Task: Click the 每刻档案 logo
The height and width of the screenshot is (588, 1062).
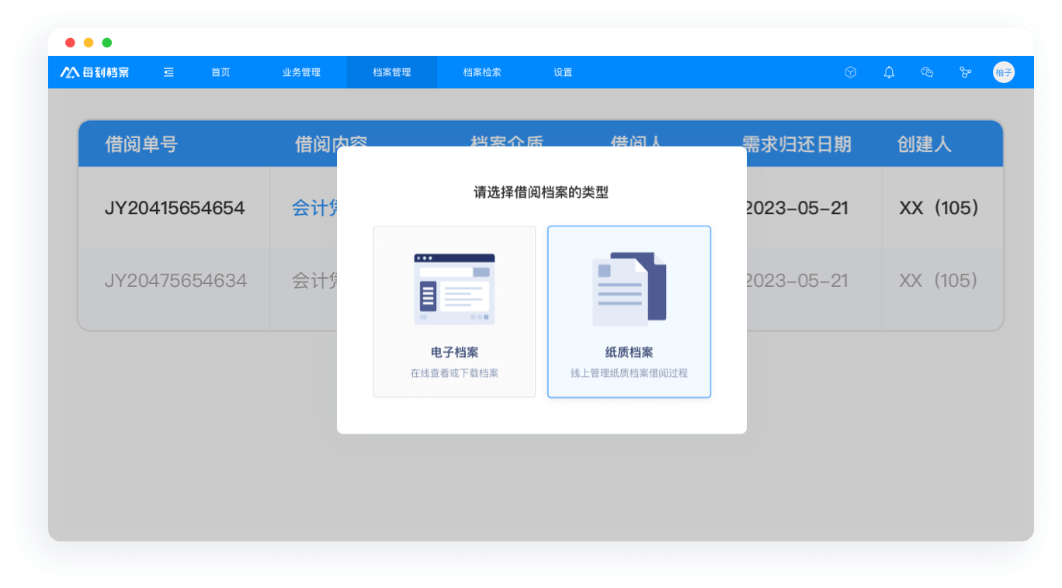Action: point(95,72)
